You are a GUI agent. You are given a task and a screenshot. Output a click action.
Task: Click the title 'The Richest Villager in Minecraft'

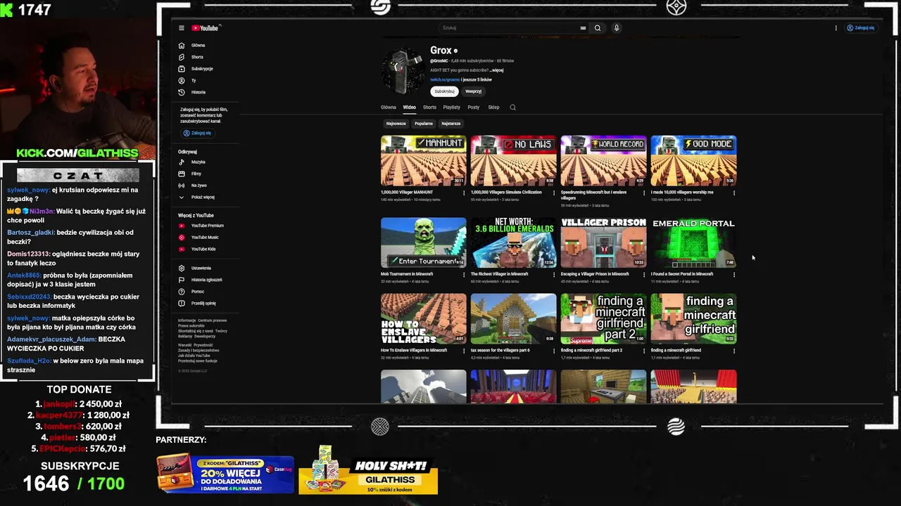[x=499, y=274]
